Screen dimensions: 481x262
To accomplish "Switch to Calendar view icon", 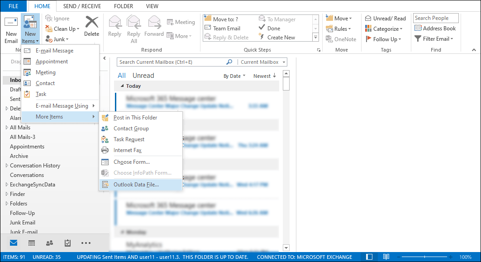I will tap(32, 243).
